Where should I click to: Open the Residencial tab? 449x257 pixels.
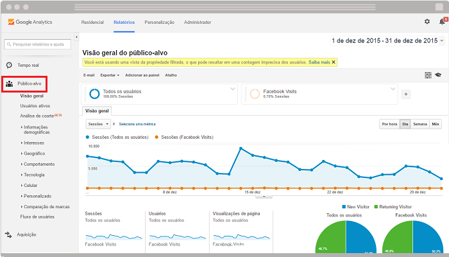coord(92,22)
